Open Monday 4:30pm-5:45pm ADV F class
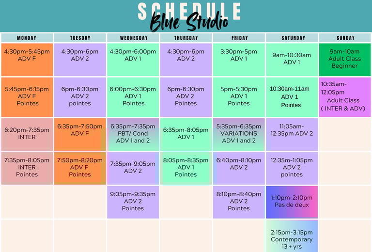This screenshot has width=372, height=252. pos(27,60)
